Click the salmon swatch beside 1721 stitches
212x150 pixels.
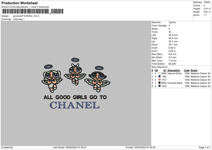(159, 80)
